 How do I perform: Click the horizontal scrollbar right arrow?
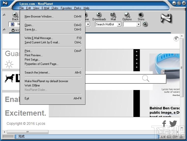click(177, 132)
